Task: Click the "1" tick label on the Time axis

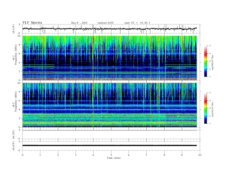Action: point(40,155)
